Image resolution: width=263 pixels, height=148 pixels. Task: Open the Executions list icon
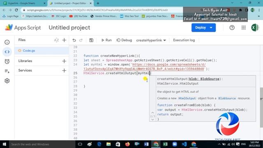pyautogui.click(x=7, y=71)
